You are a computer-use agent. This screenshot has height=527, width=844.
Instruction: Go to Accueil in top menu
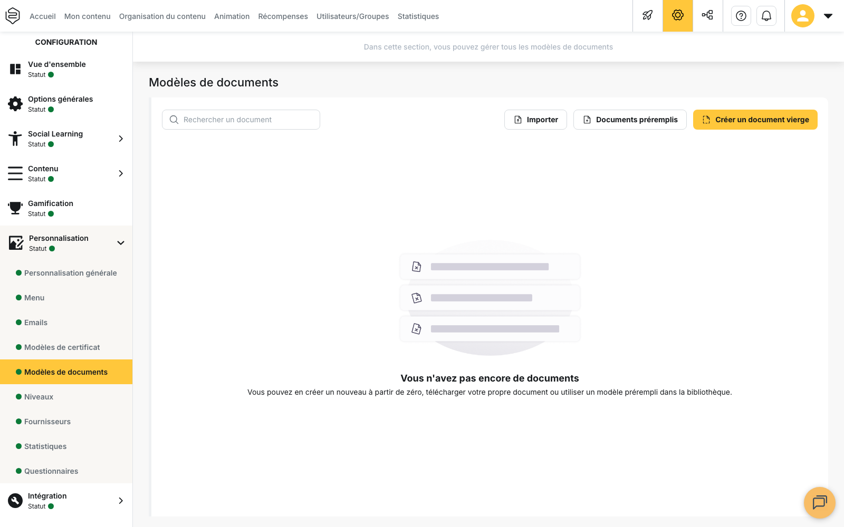point(43,16)
